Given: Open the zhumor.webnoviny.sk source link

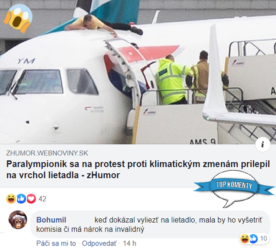Looking at the screenshot, I should click(47, 153).
